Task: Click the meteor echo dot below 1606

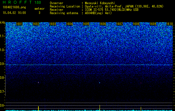Action: 100,83
